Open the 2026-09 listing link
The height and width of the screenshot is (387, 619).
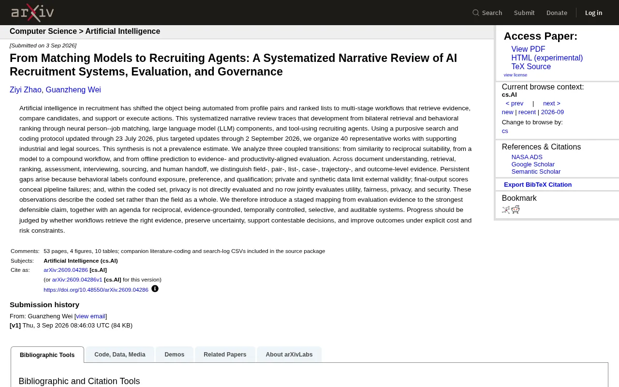coord(552,112)
